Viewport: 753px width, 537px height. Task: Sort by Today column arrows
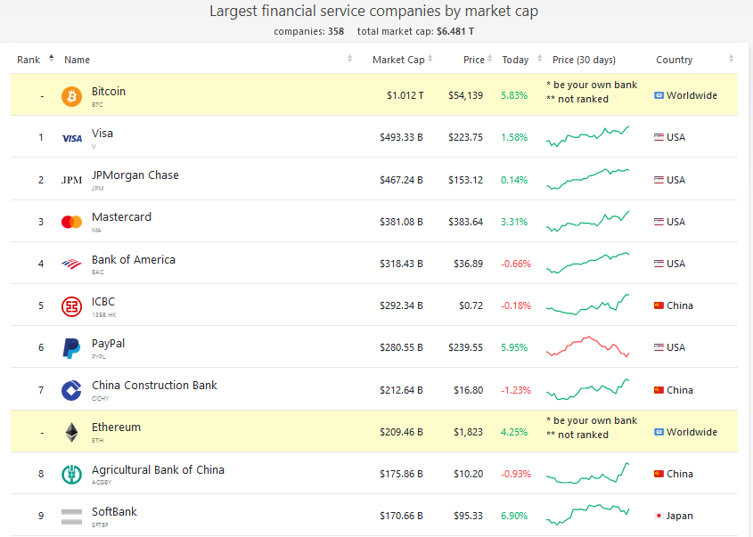(539, 59)
